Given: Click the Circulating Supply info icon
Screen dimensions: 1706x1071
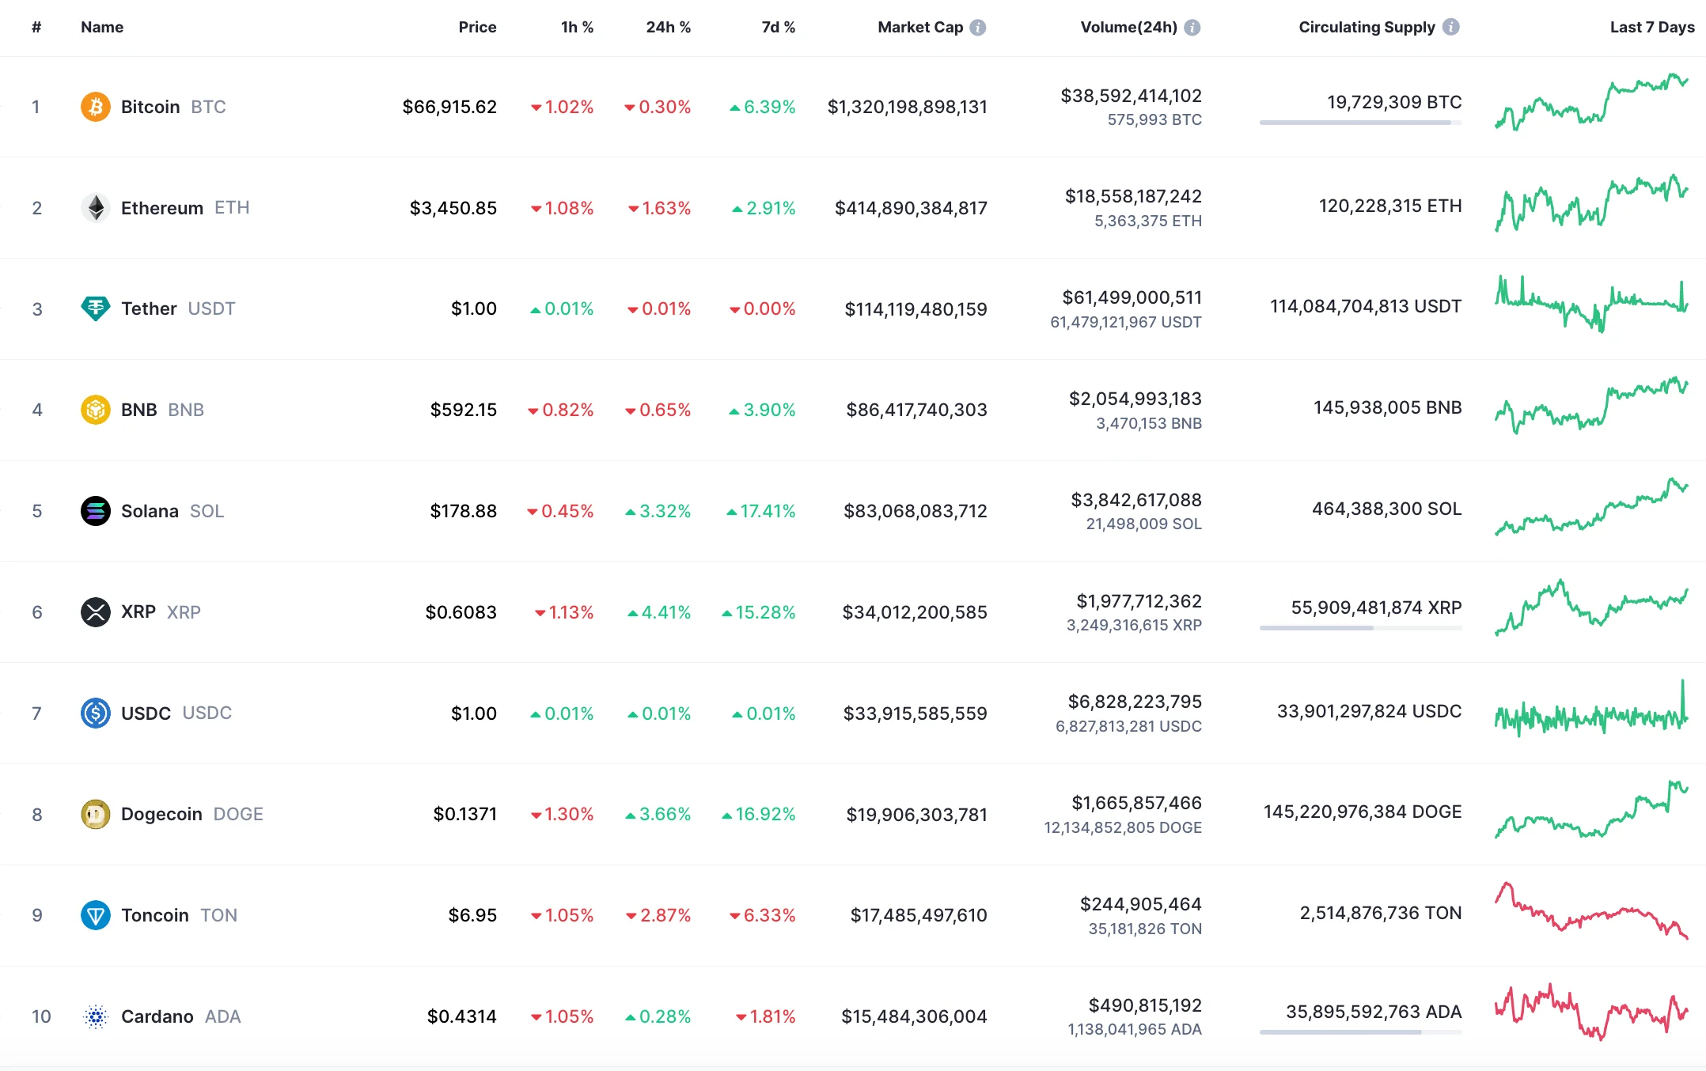Looking at the screenshot, I should click(1450, 27).
